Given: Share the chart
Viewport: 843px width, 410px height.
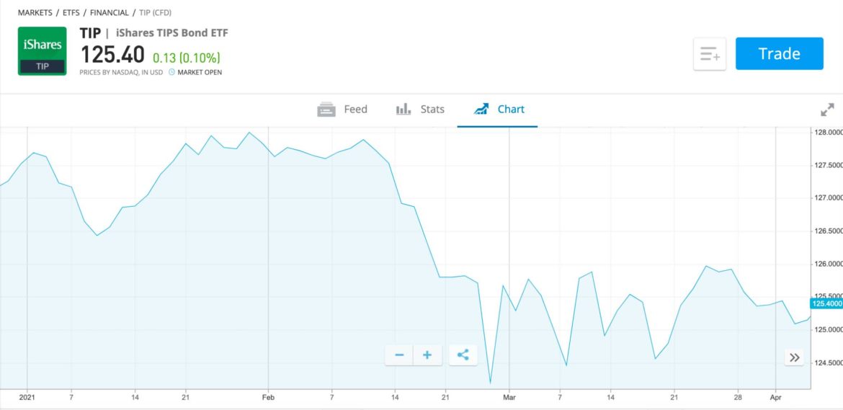Looking at the screenshot, I should click(463, 355).
